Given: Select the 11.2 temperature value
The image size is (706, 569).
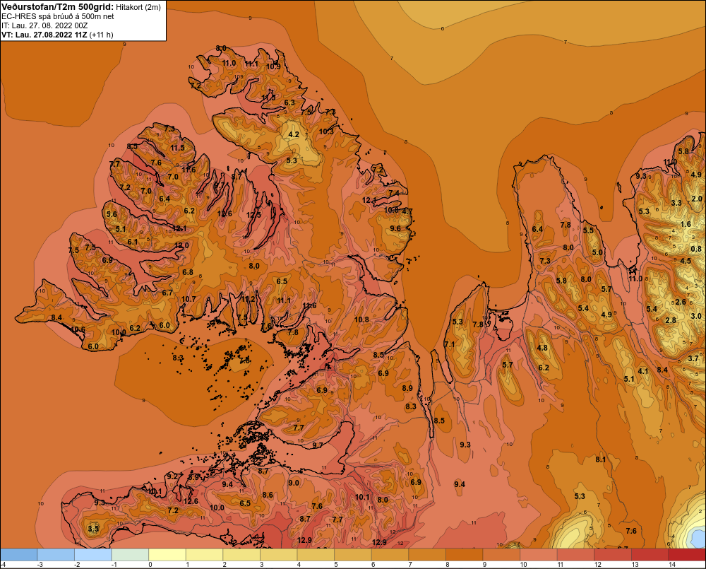Looking at the screenshot, I should click(x=248, y=298).
